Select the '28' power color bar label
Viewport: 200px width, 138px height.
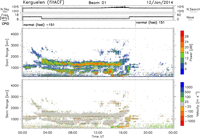186,36
